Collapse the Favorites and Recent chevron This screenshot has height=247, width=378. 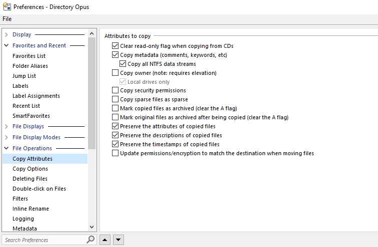coord(6,45)
